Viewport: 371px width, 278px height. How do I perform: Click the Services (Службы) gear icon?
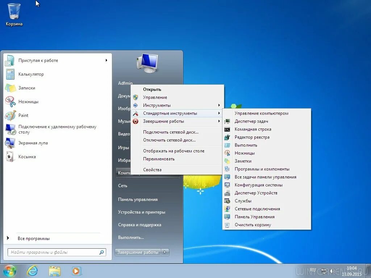coord(227,201)
